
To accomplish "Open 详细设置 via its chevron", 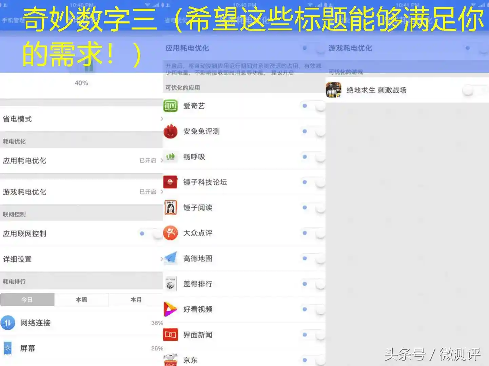I will click(x=161, y=259).
